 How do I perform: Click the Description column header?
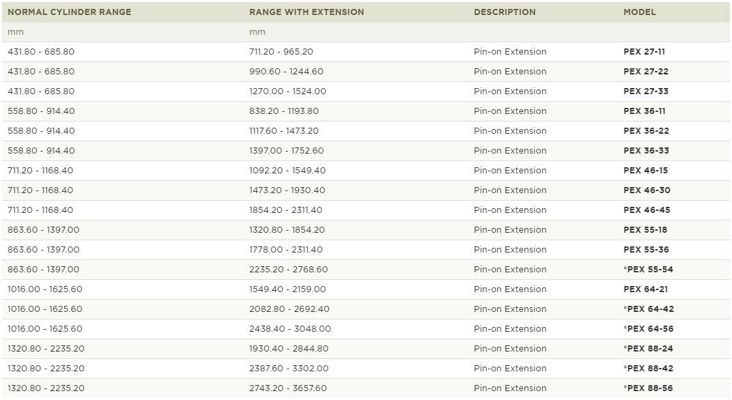click(x=505, y=12)
